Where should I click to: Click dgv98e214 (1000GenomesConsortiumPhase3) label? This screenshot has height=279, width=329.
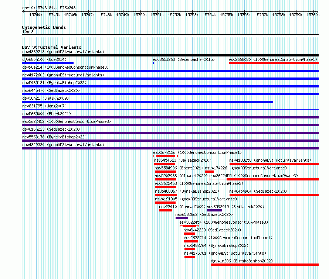(65, 67)
